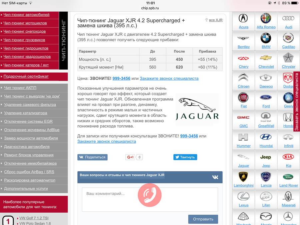300x225 pixels.
Task: Select the Cadillac crest logo
Action: (x=288, y=38)
